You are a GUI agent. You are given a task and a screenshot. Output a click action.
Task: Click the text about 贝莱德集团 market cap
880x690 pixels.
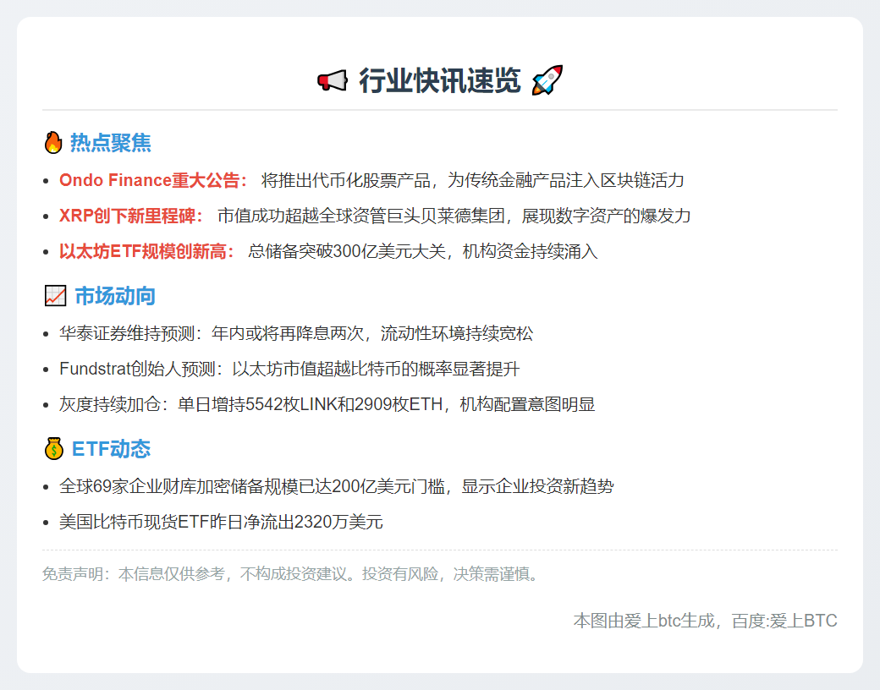454,216
